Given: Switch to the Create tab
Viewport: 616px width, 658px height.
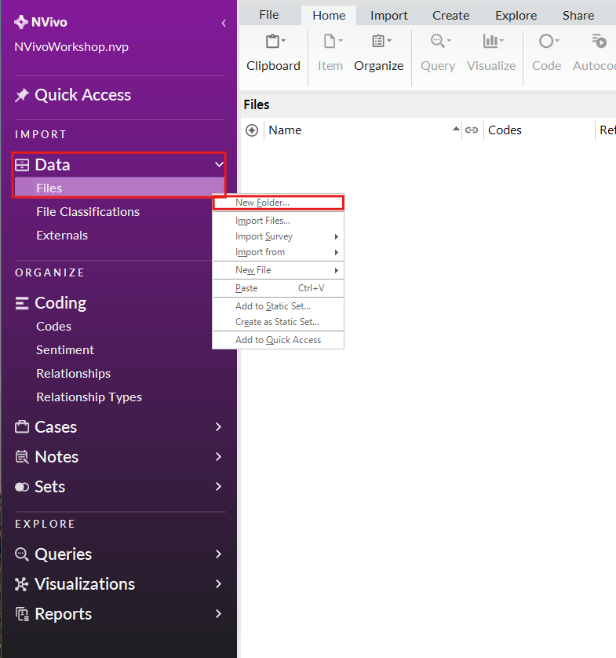Looking at the screenshot, I should coord(450,16).
